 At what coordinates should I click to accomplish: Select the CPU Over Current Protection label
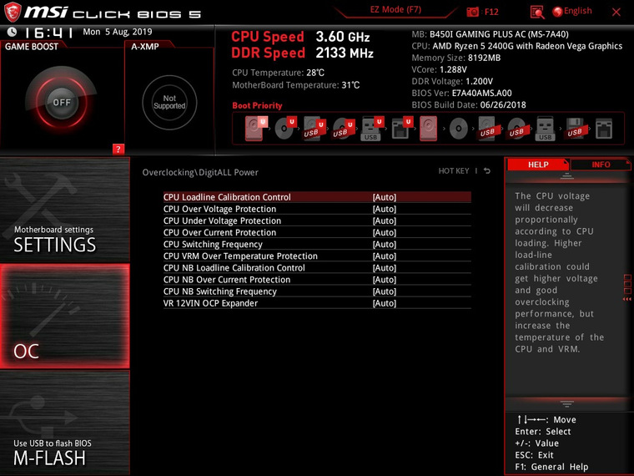[x=219, y=232]
